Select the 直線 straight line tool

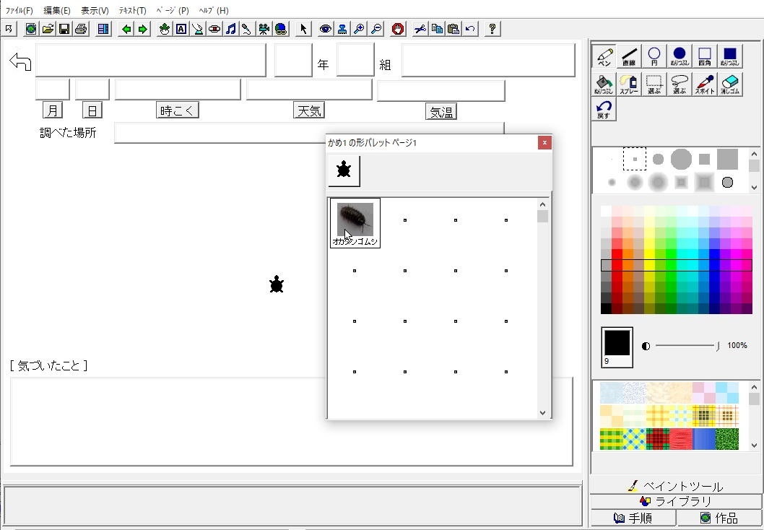pos(629,56)
